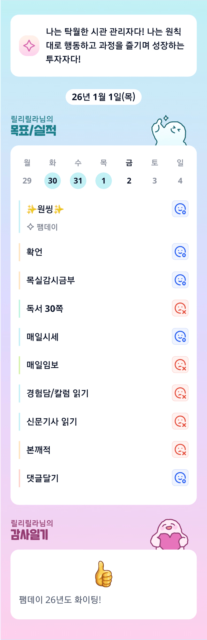This screenshot has width=207, height=640.
Task: Toggle the smiley status for ✨원씽✨
Action: [180, 209]
